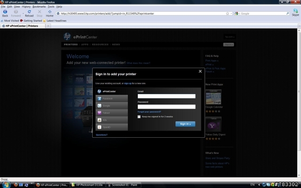Open the Questions? link
301x188 pixels.
click(x=102, y=135)
